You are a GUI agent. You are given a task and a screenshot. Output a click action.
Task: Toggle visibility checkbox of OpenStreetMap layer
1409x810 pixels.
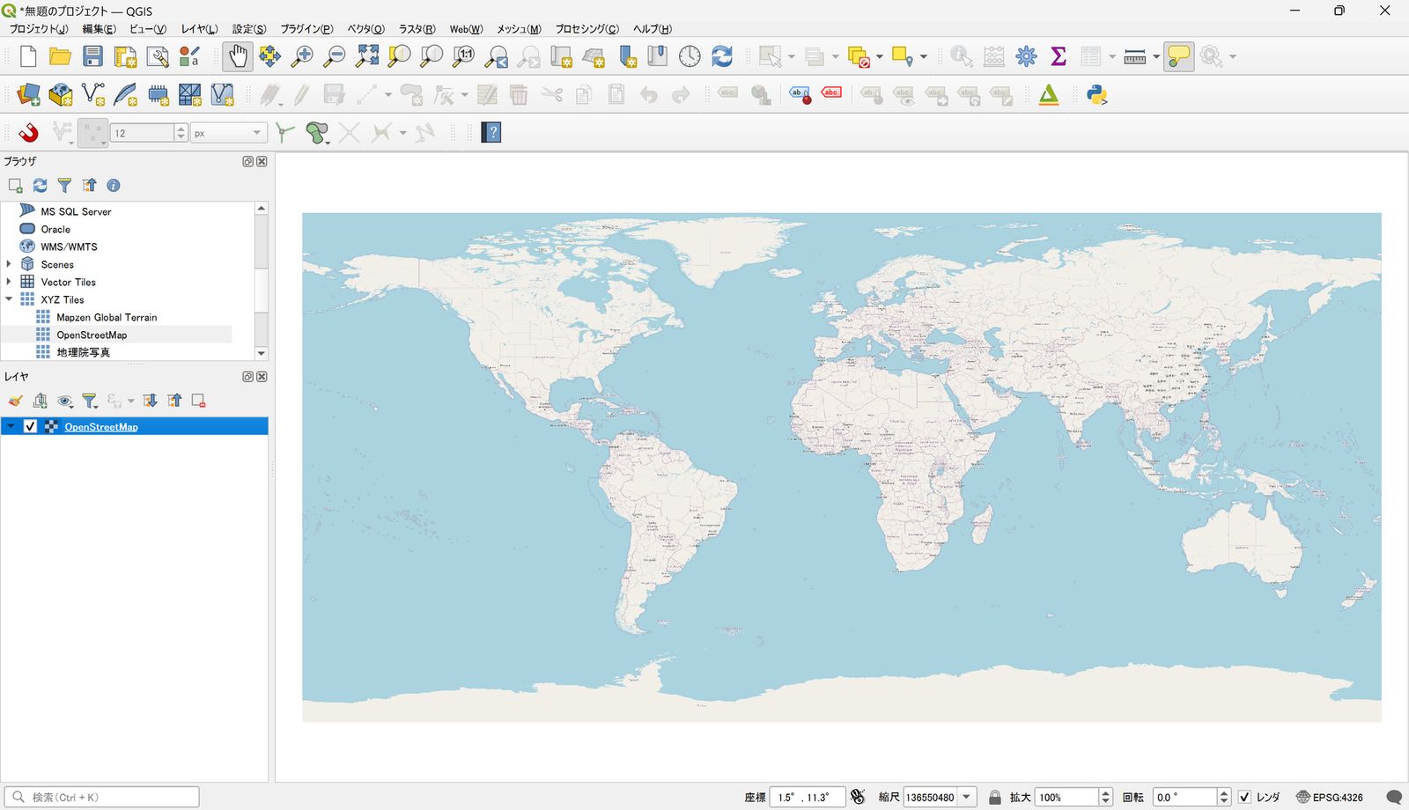click(x=30, y=426)
